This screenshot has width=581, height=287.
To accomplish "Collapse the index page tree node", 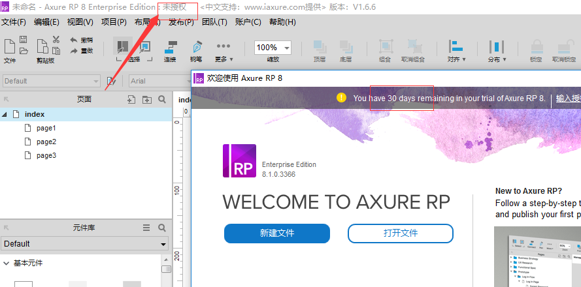I will tap(5, 115).
